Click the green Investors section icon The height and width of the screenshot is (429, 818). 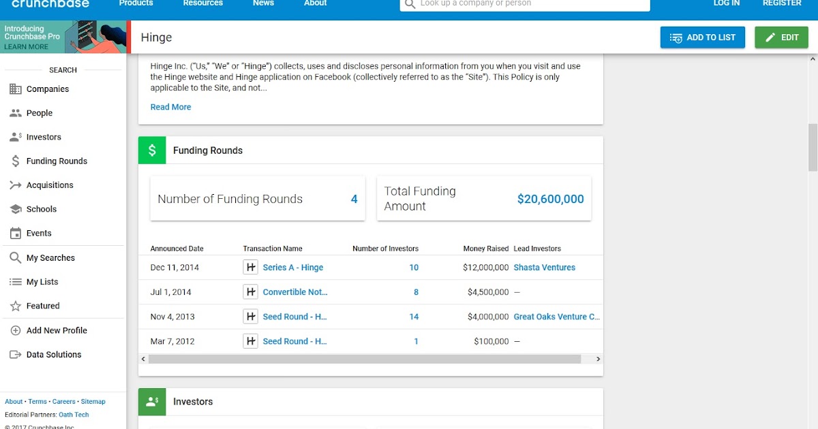[x=152, y=402]
